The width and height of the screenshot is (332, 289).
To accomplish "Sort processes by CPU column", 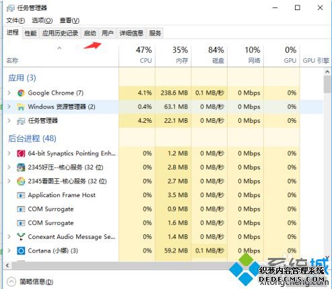I will (137, 55).
